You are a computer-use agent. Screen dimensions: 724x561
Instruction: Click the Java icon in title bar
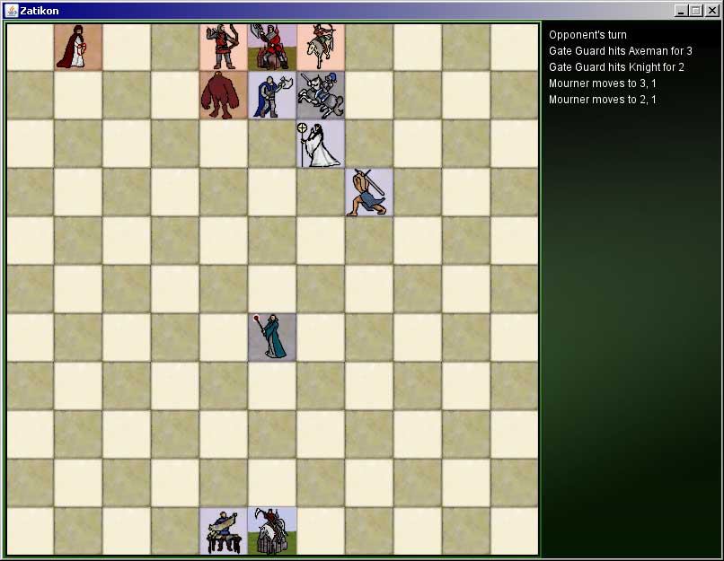11,11
